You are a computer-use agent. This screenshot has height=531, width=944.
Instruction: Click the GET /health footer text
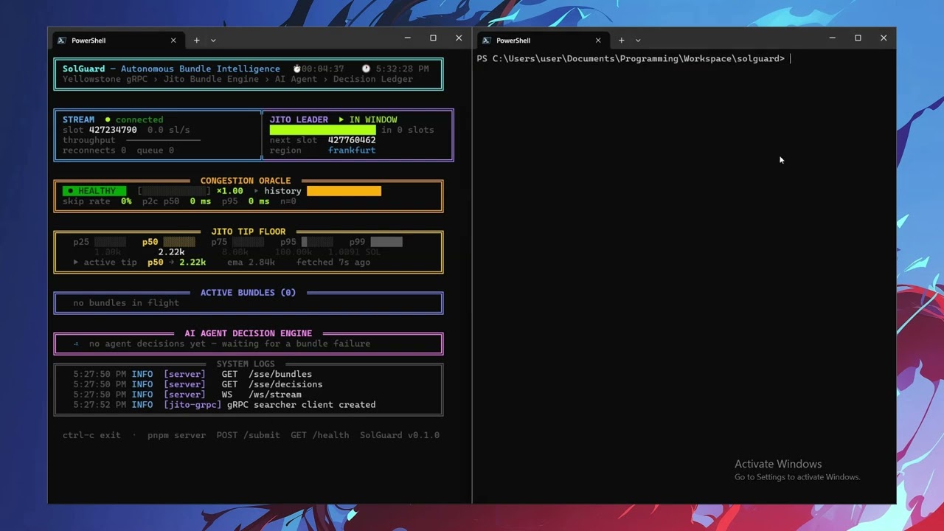(319, 435)
